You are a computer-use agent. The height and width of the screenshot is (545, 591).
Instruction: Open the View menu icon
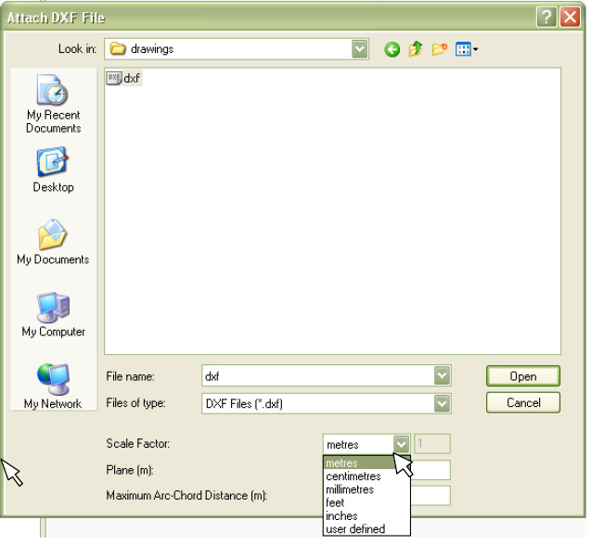467,49
